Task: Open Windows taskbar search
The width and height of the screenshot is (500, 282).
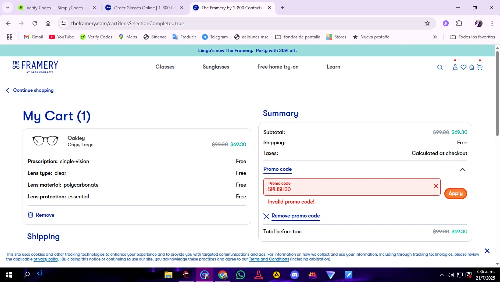Action: [27, 275]
